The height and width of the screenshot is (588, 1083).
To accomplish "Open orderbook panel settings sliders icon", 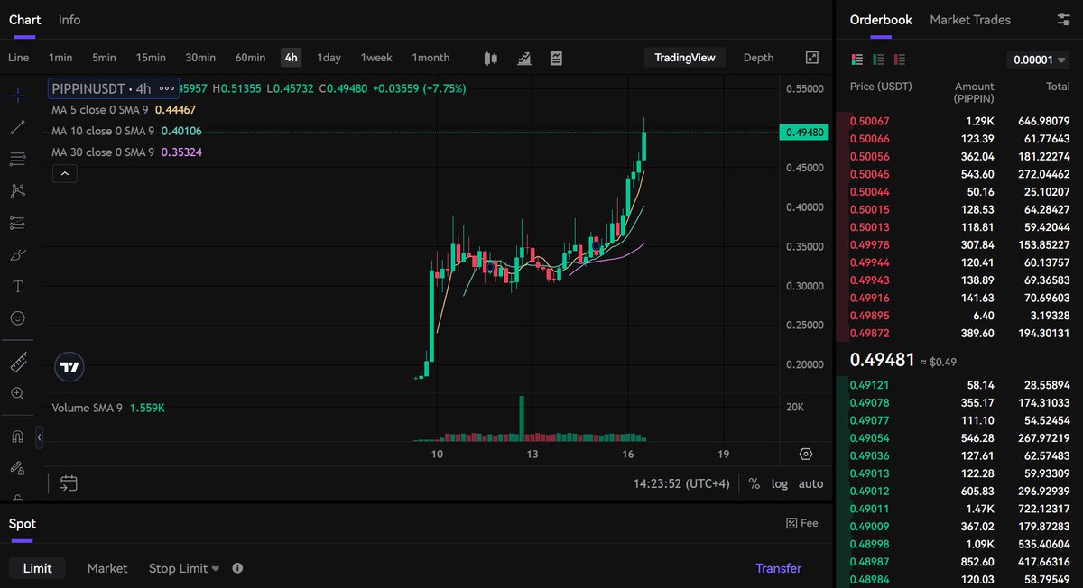I will (x=1063, y=19).
